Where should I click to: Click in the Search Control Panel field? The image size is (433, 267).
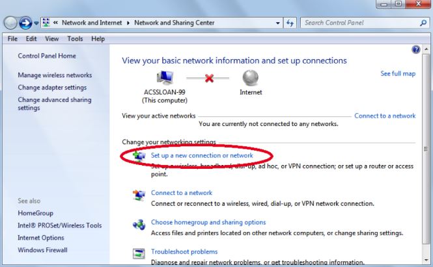click(358, 23)
